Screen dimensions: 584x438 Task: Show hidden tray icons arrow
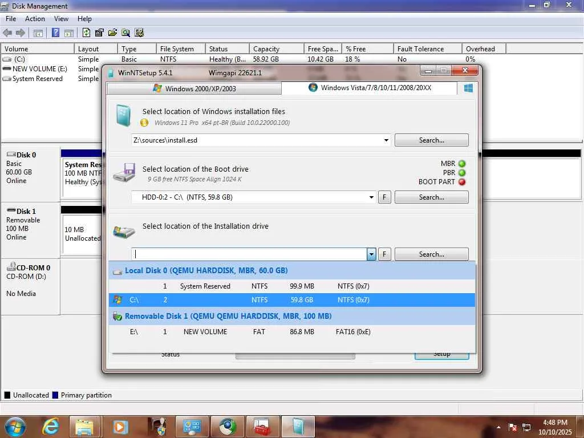[x=498, y=427]
